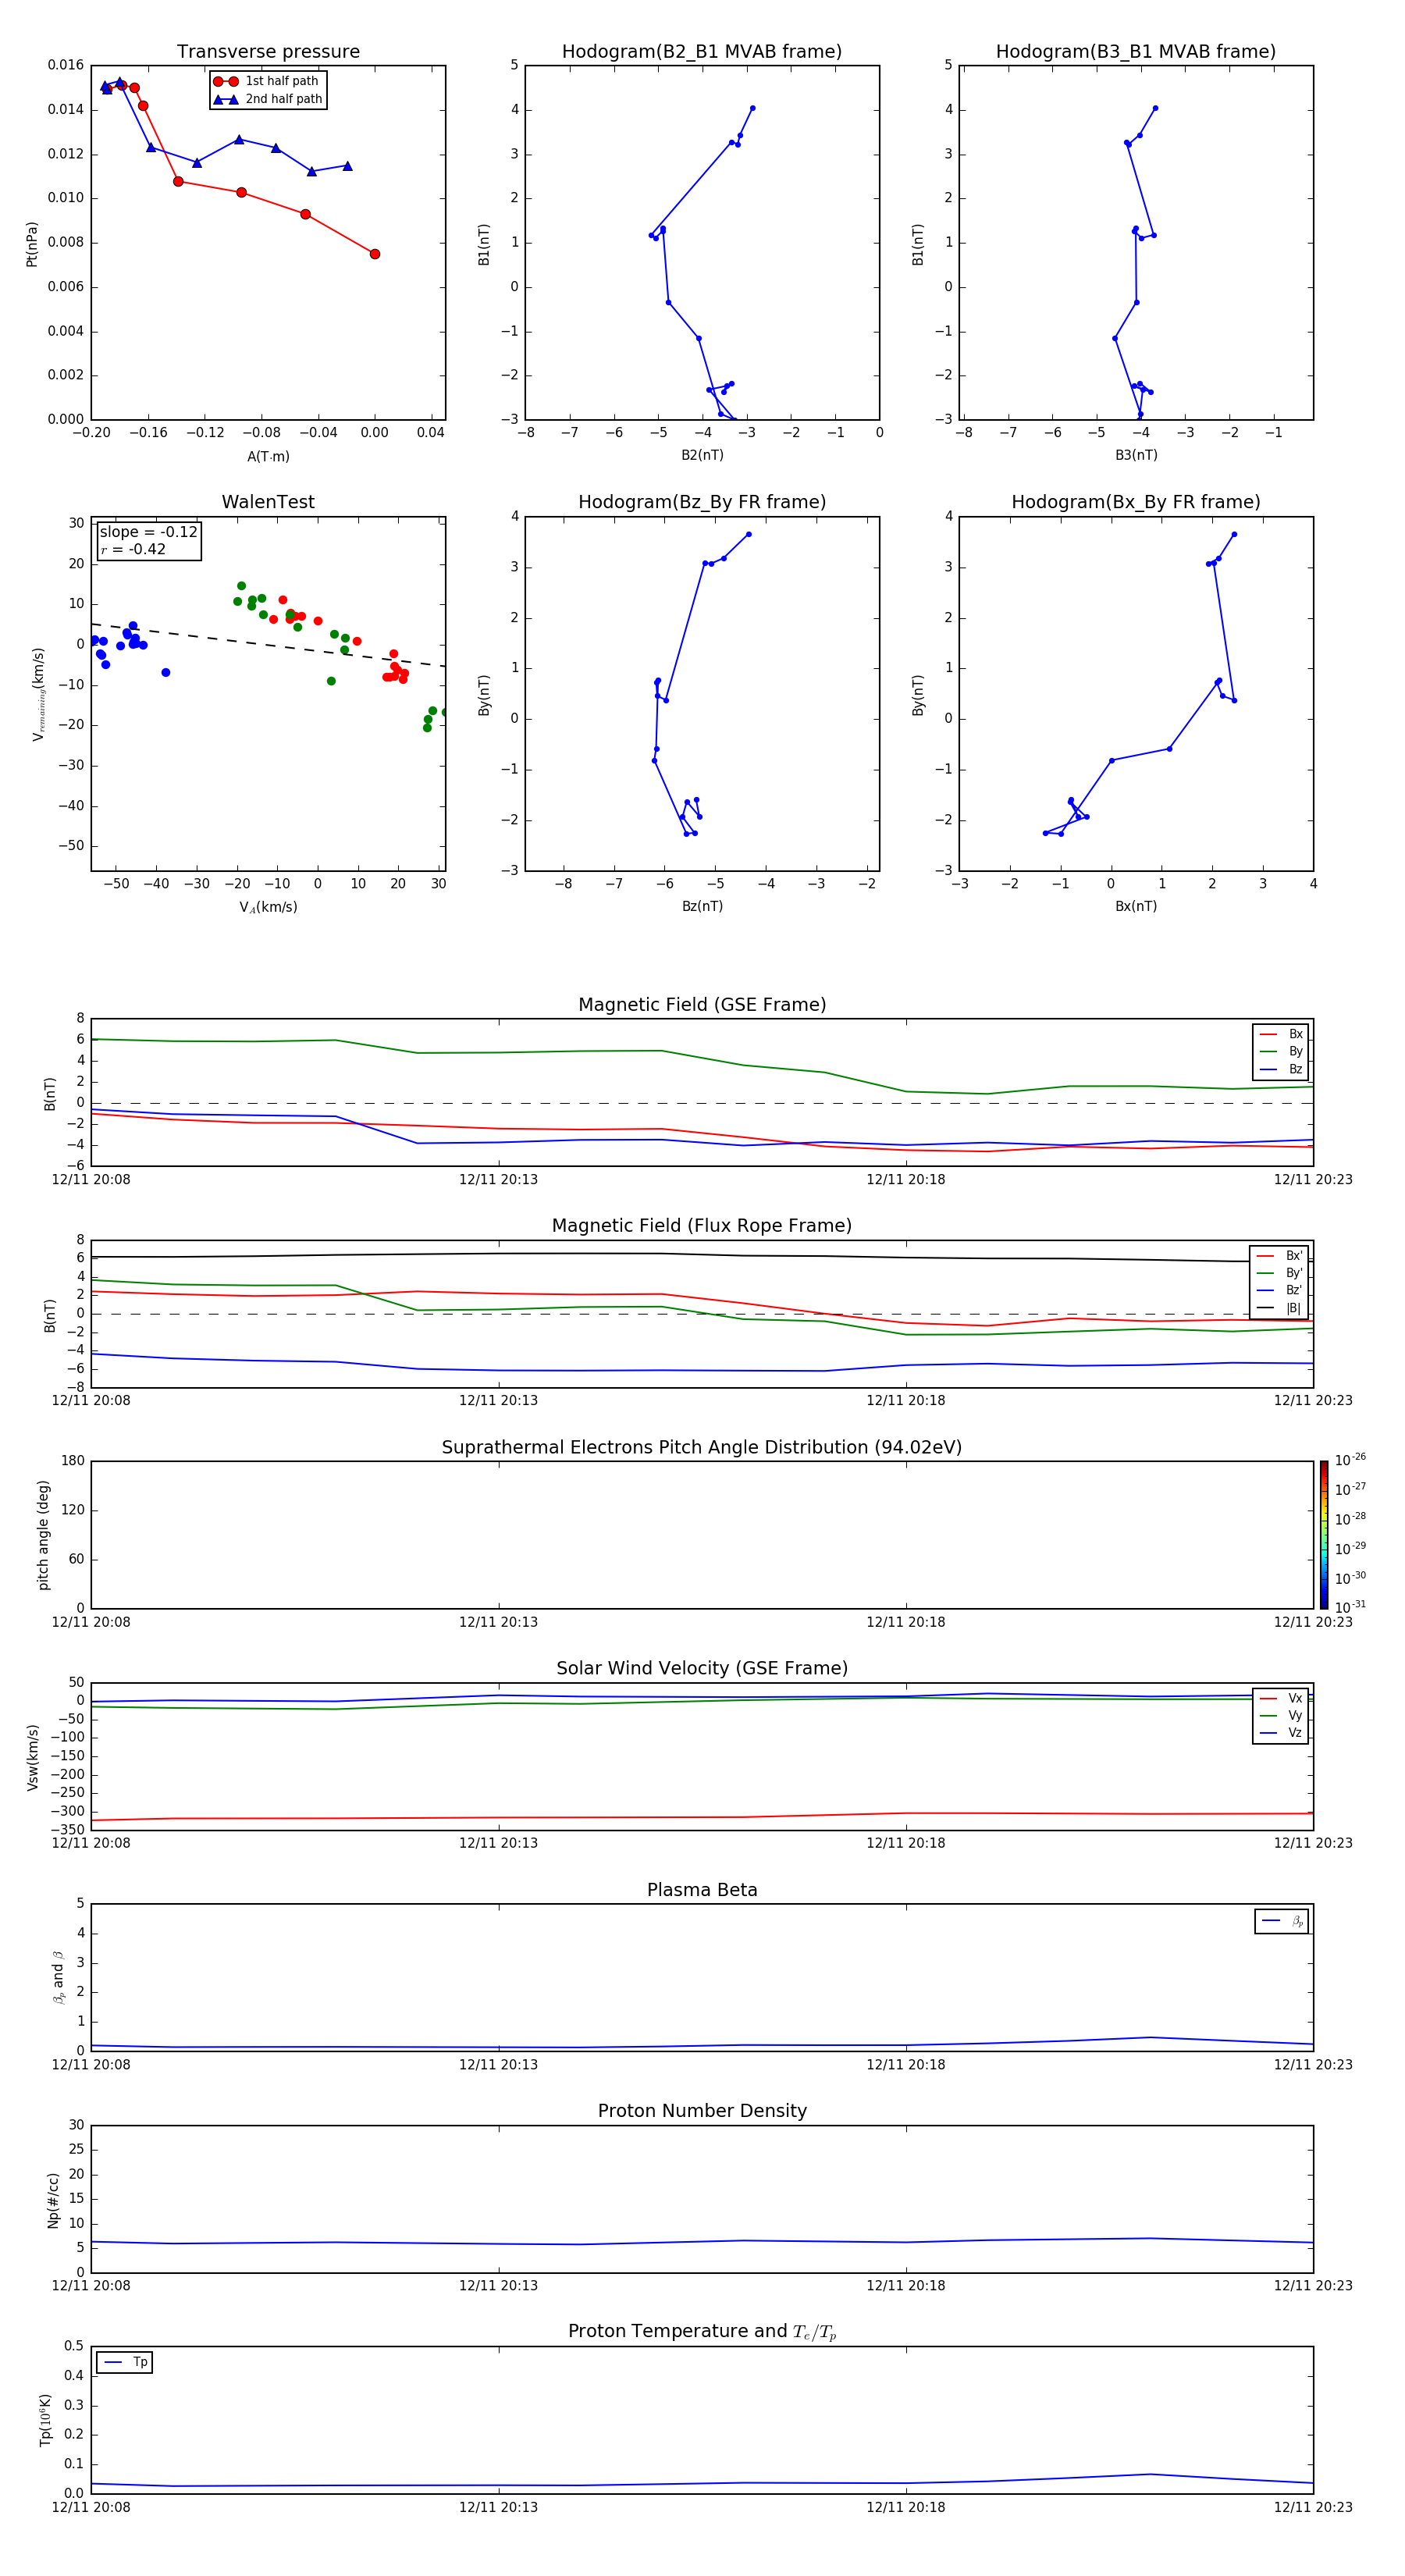Screen dimensions: 1405x2576
Task: Click the 'Solar Wind Velocity (GSE Frame)' title
Action: click(702, 1668)
